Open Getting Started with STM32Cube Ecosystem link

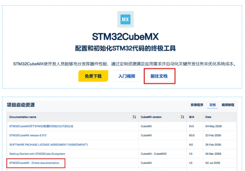pos(37,154)
